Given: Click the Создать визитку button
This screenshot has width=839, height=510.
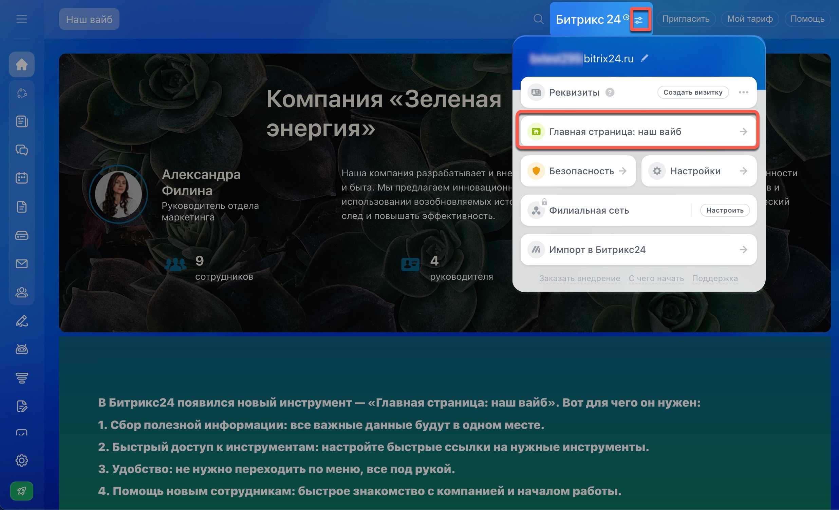Looking at the screenshot, I should [x=693, y=92].
